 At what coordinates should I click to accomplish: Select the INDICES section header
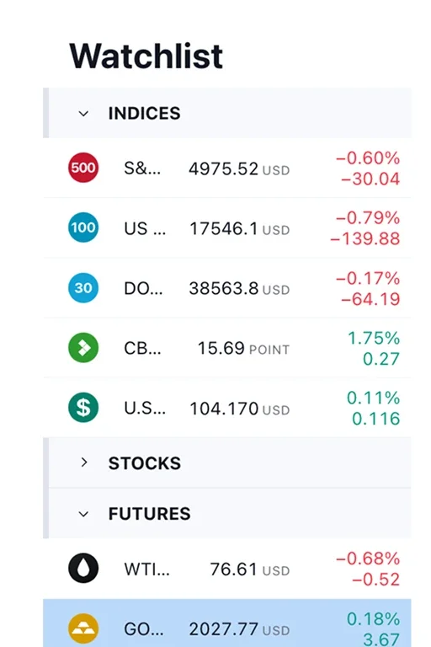[x=227, y=113]
